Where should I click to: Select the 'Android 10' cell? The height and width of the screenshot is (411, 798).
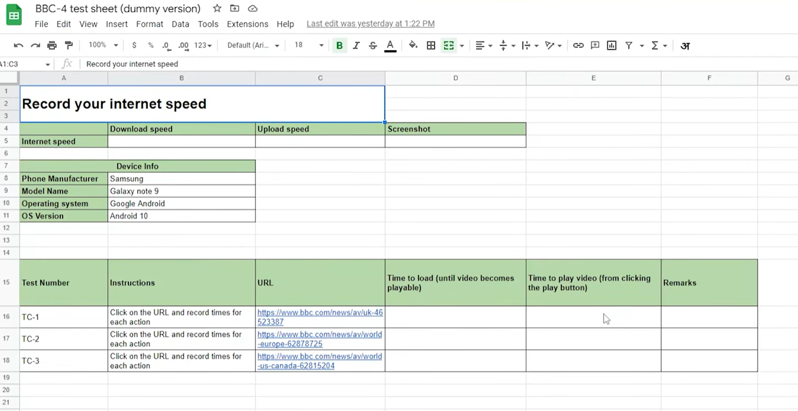click(x=181, y=216)
